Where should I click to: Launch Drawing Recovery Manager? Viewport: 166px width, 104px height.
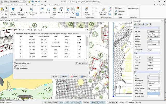pos(32,11)
